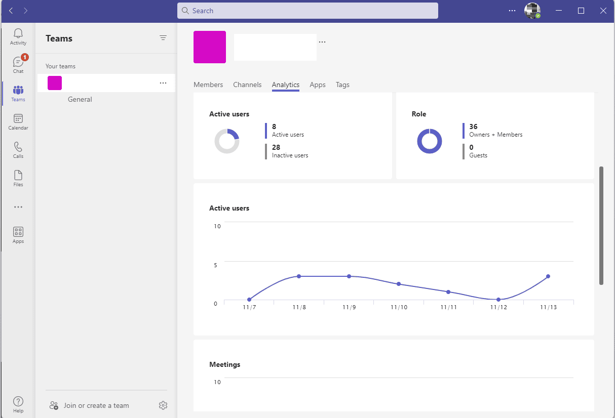Screen dimensions: 615x418
Task: Open the settings menu near the profile picture
Action: pyautogui.click(x=512, y=10)
